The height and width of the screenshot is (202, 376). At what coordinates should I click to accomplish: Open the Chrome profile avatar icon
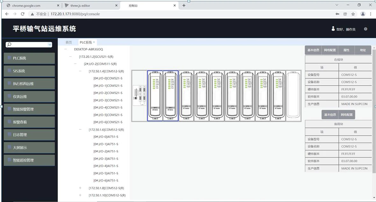363,14
